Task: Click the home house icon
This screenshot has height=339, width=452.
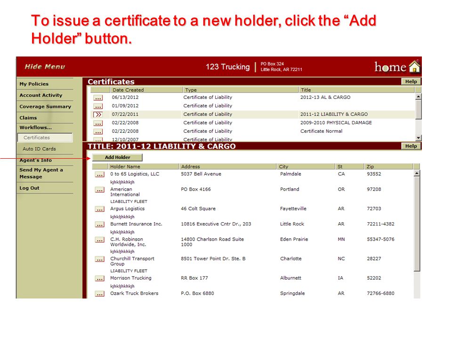Action: tap(414, 66)
